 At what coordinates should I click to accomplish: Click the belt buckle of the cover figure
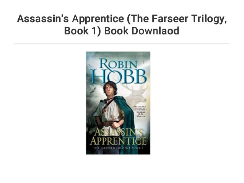[x=107, y=124]
